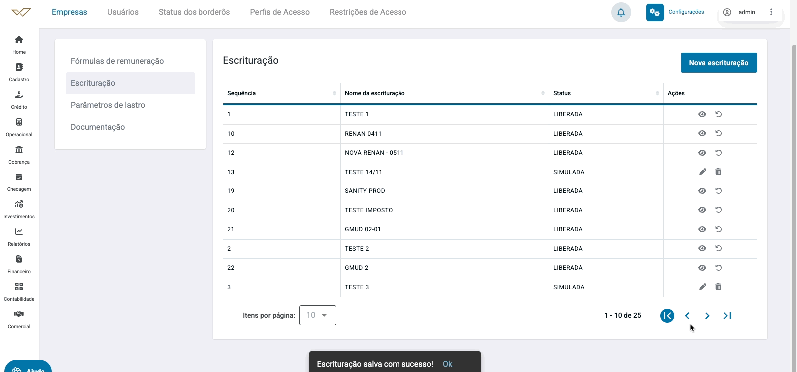Open the notifications bell
Image resolution: width=797 pixels, height=372 pixels.
(x=621, y=12)
